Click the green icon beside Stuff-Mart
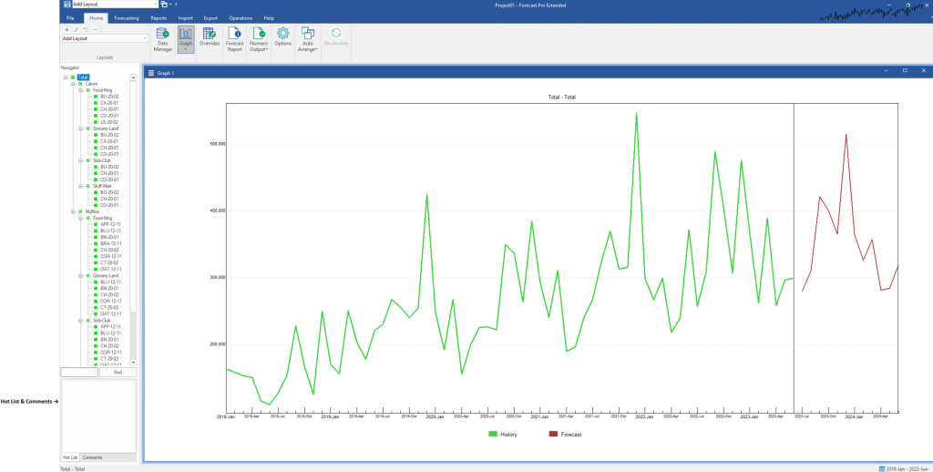Screen dimensions: 933x472 [88, 186]
